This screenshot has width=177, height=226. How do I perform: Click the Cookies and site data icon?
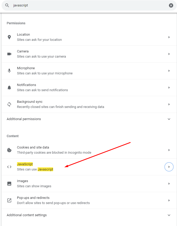coord(9,150)
